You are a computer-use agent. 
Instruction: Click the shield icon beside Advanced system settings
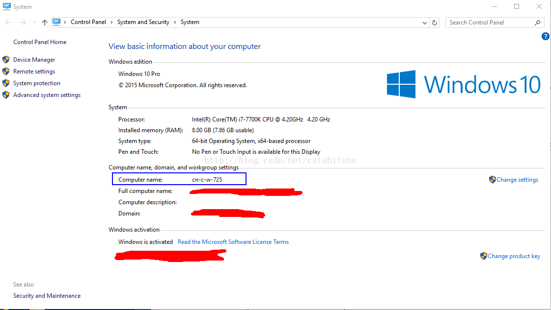[x=6, y=95]
